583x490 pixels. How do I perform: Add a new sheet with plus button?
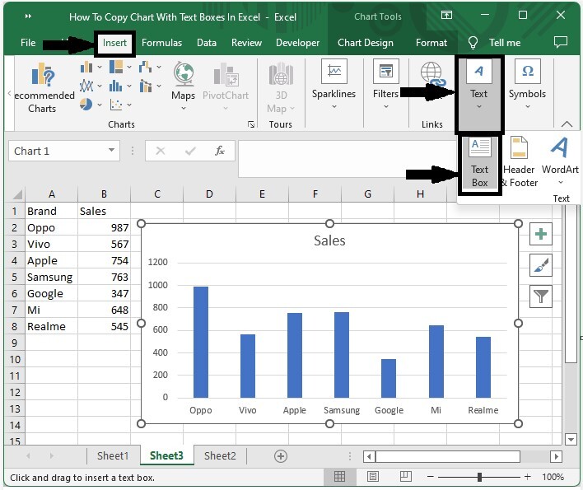click(281, 456)
